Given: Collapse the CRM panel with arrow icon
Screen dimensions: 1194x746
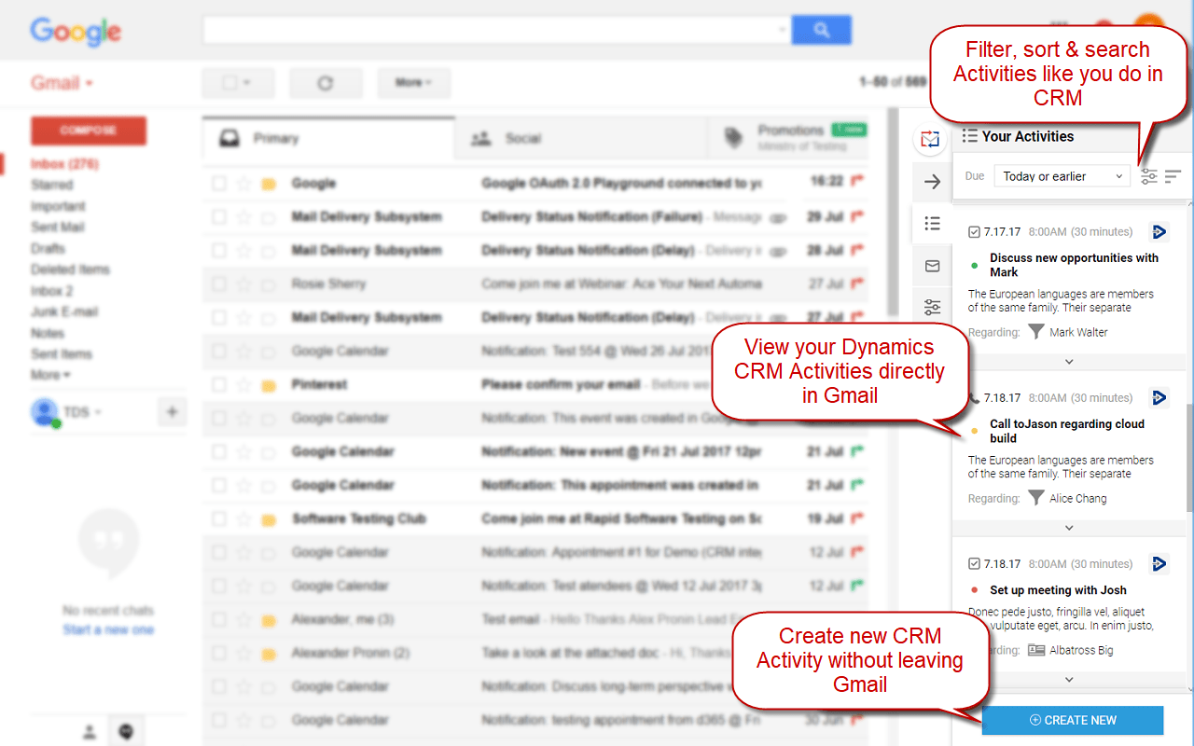Looking at the screenshot, I should point(931,182).
